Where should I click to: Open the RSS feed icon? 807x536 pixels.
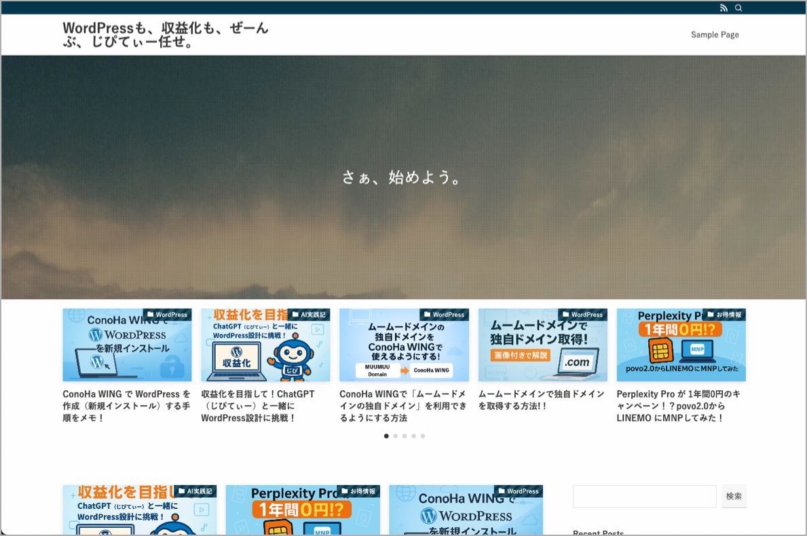pos(724,7)
